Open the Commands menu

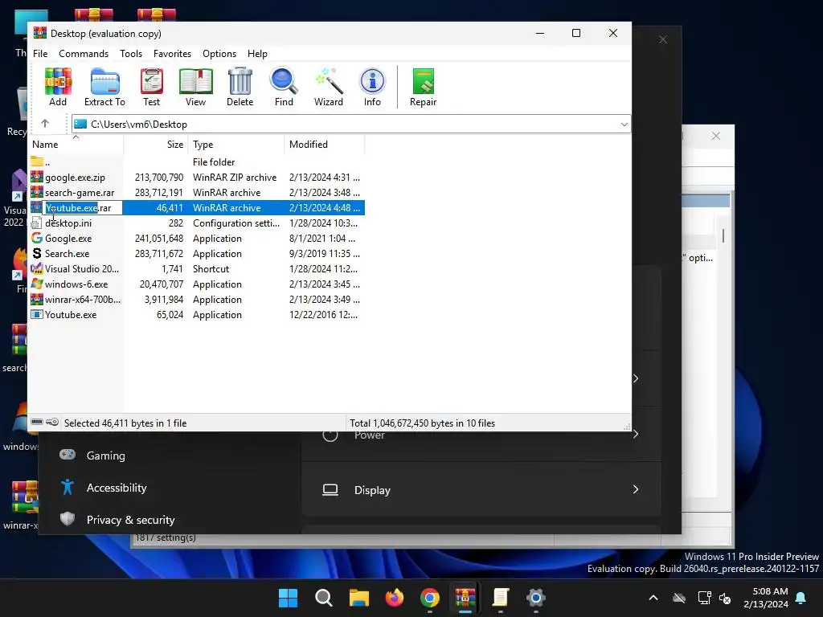click(84, 54)
